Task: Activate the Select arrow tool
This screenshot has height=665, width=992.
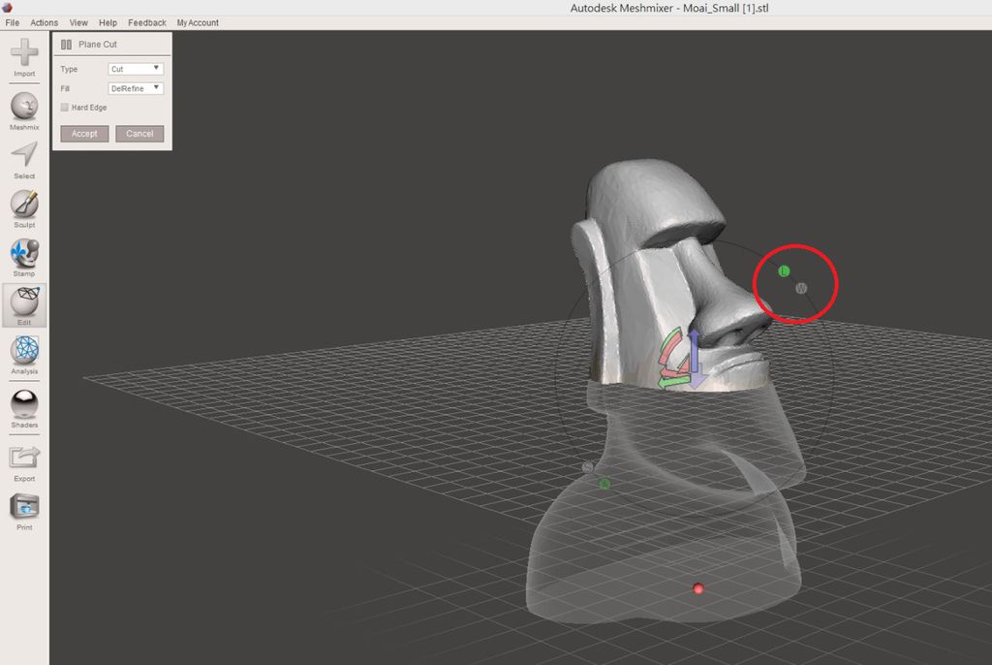Action: click(24, 154)
